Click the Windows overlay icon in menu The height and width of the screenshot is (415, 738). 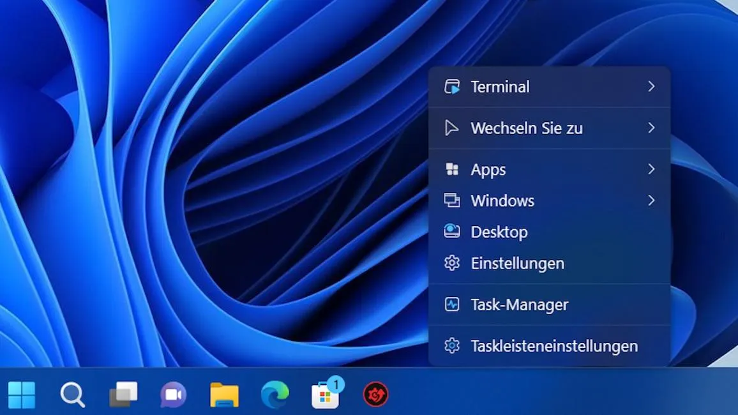pos(452,200)
